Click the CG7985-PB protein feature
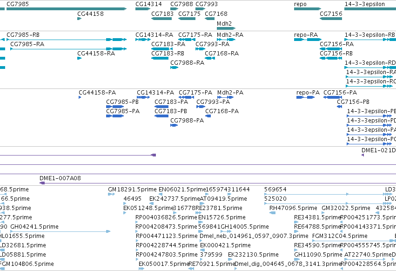Screen dimensions: 396x271 point(115,107)
